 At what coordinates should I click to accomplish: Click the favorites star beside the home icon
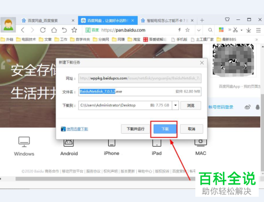click(74, 30)
